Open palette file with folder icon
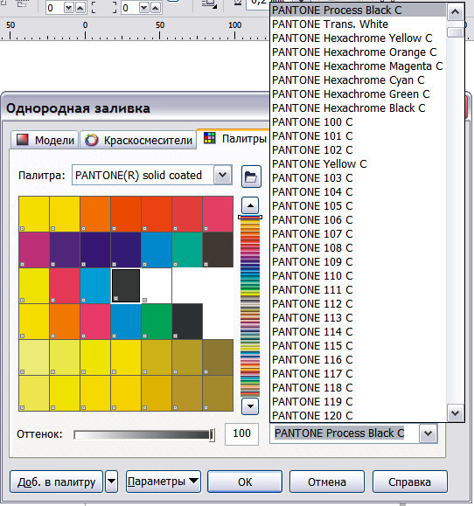Viewport: 474px width, 506px height. (x=251, y=177)
